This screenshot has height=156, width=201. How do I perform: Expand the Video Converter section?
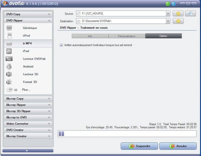(28, 124)
